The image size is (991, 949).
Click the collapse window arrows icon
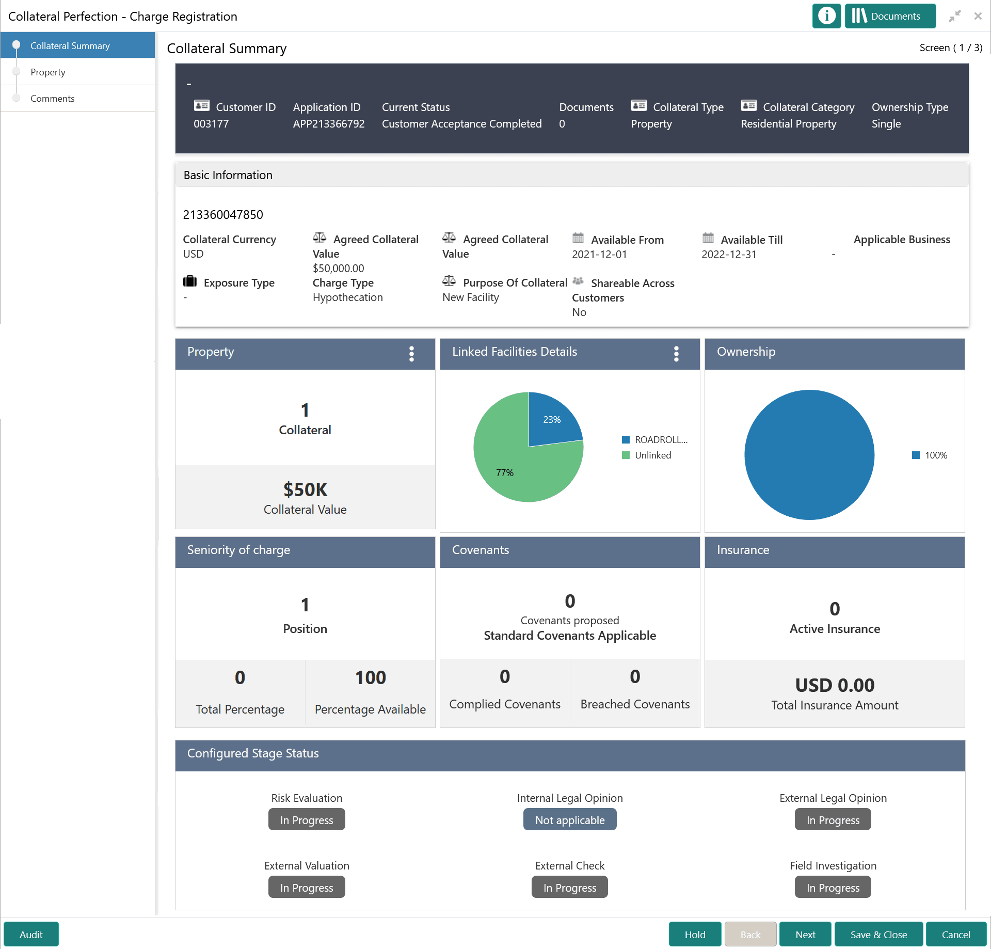954,16
